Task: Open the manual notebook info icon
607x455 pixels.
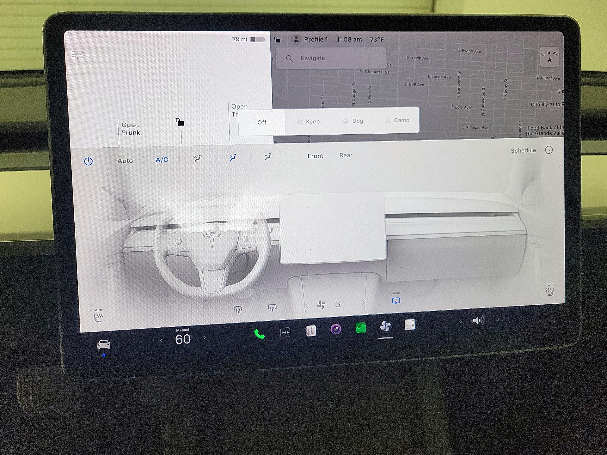Action: coord(310,331)
